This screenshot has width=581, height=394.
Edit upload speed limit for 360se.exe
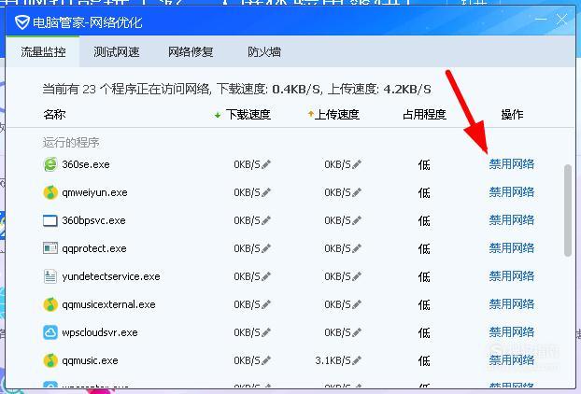click(x=357, y=164)
